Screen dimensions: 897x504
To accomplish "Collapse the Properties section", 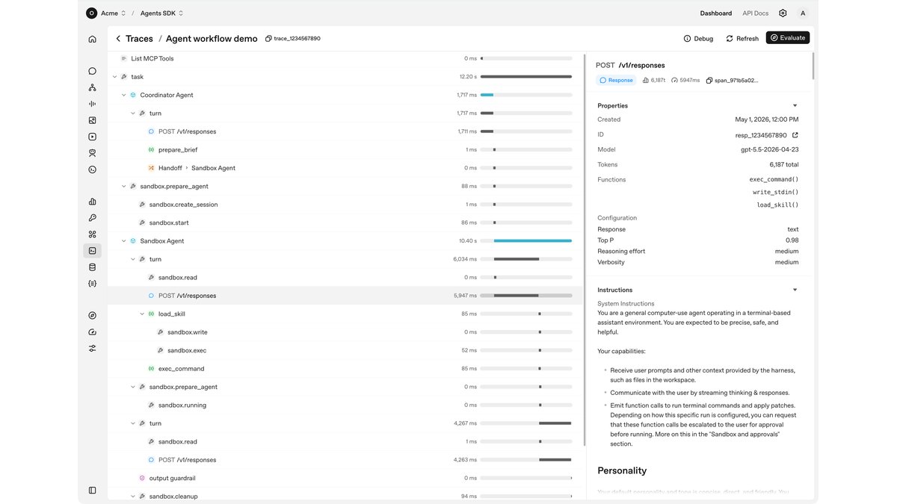I will tap(795, 106).
